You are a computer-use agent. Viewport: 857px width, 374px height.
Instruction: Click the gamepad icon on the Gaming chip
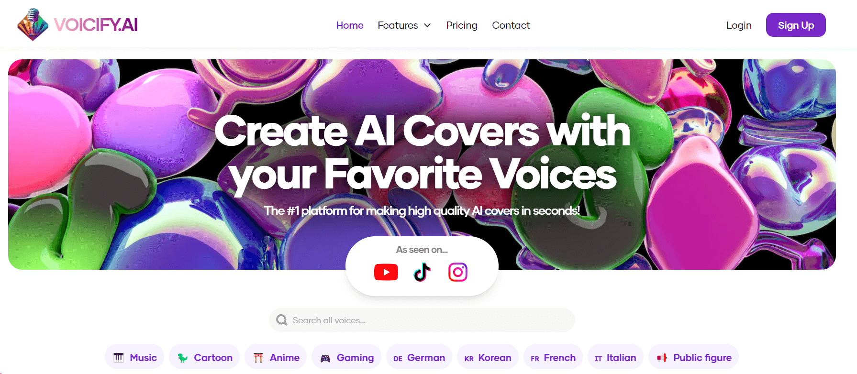point(325,358)
